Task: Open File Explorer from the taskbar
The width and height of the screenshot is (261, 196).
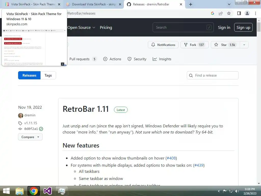Action: point(20,191)
